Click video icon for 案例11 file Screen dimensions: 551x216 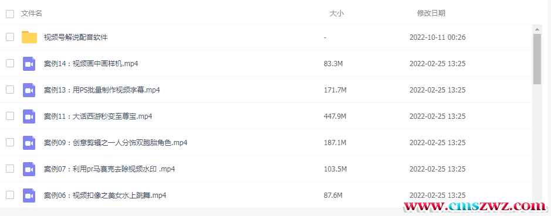[x=29, y=116]
